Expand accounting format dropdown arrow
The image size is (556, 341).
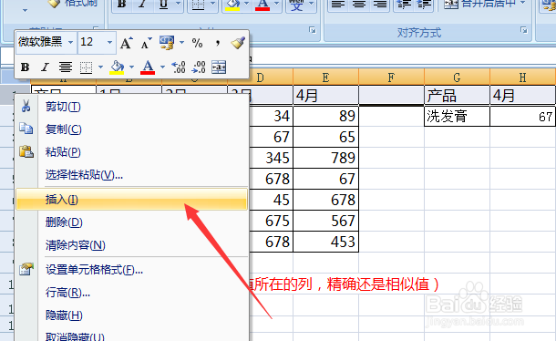tap(182, 43)
